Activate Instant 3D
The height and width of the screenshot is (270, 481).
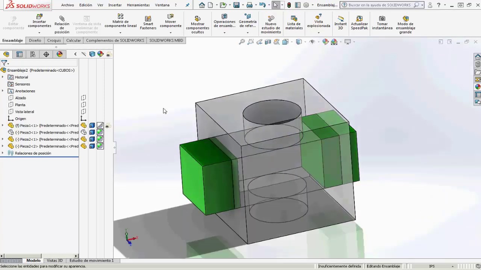click(x=340, y=22)
